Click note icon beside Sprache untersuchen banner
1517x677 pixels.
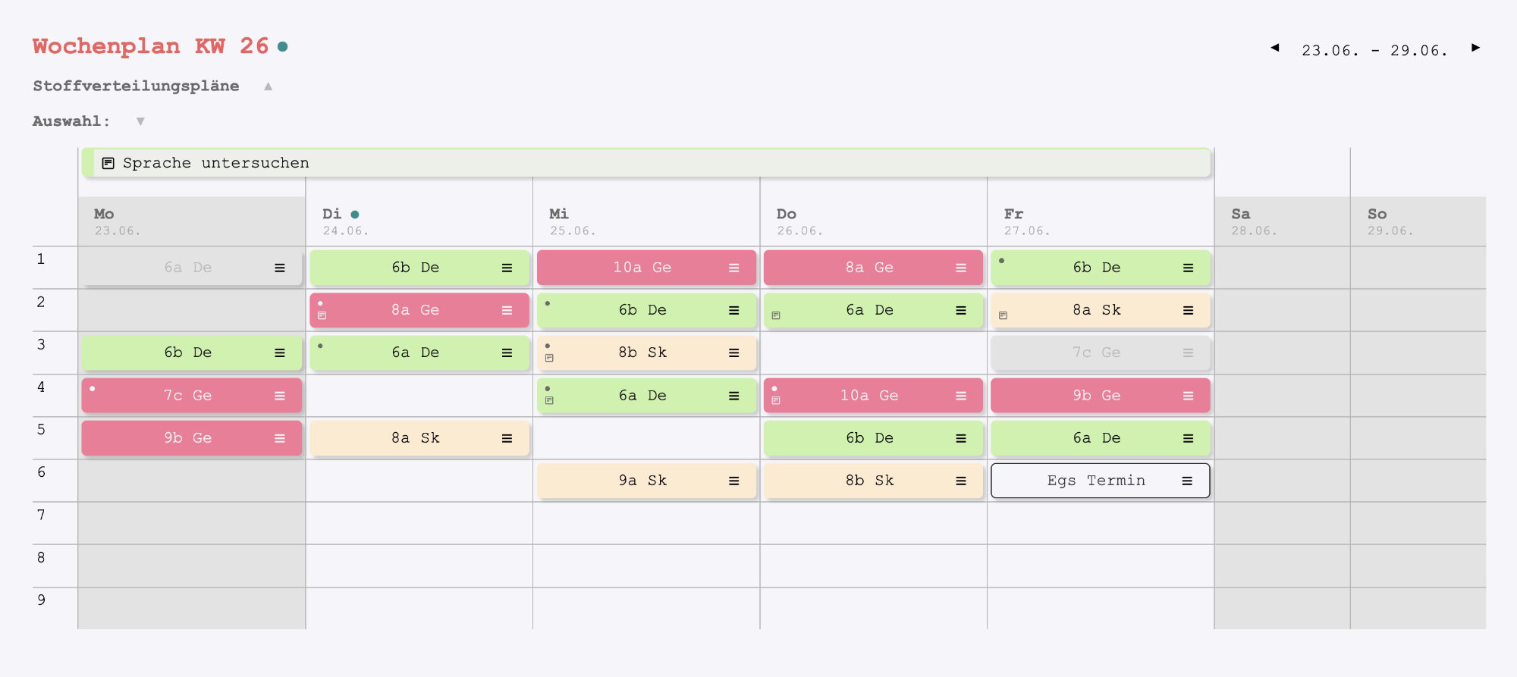coord(108,163)
